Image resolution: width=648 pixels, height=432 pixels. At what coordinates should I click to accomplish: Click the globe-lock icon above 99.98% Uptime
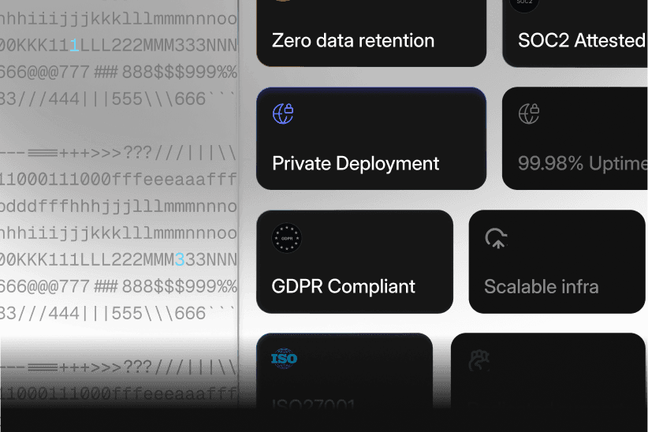[x=529, y=114]
